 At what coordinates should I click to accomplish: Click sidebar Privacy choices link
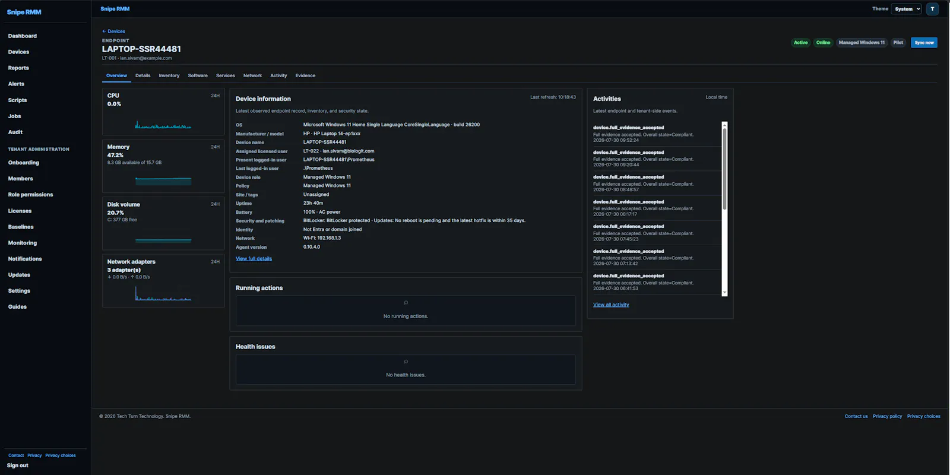point(61,455)
